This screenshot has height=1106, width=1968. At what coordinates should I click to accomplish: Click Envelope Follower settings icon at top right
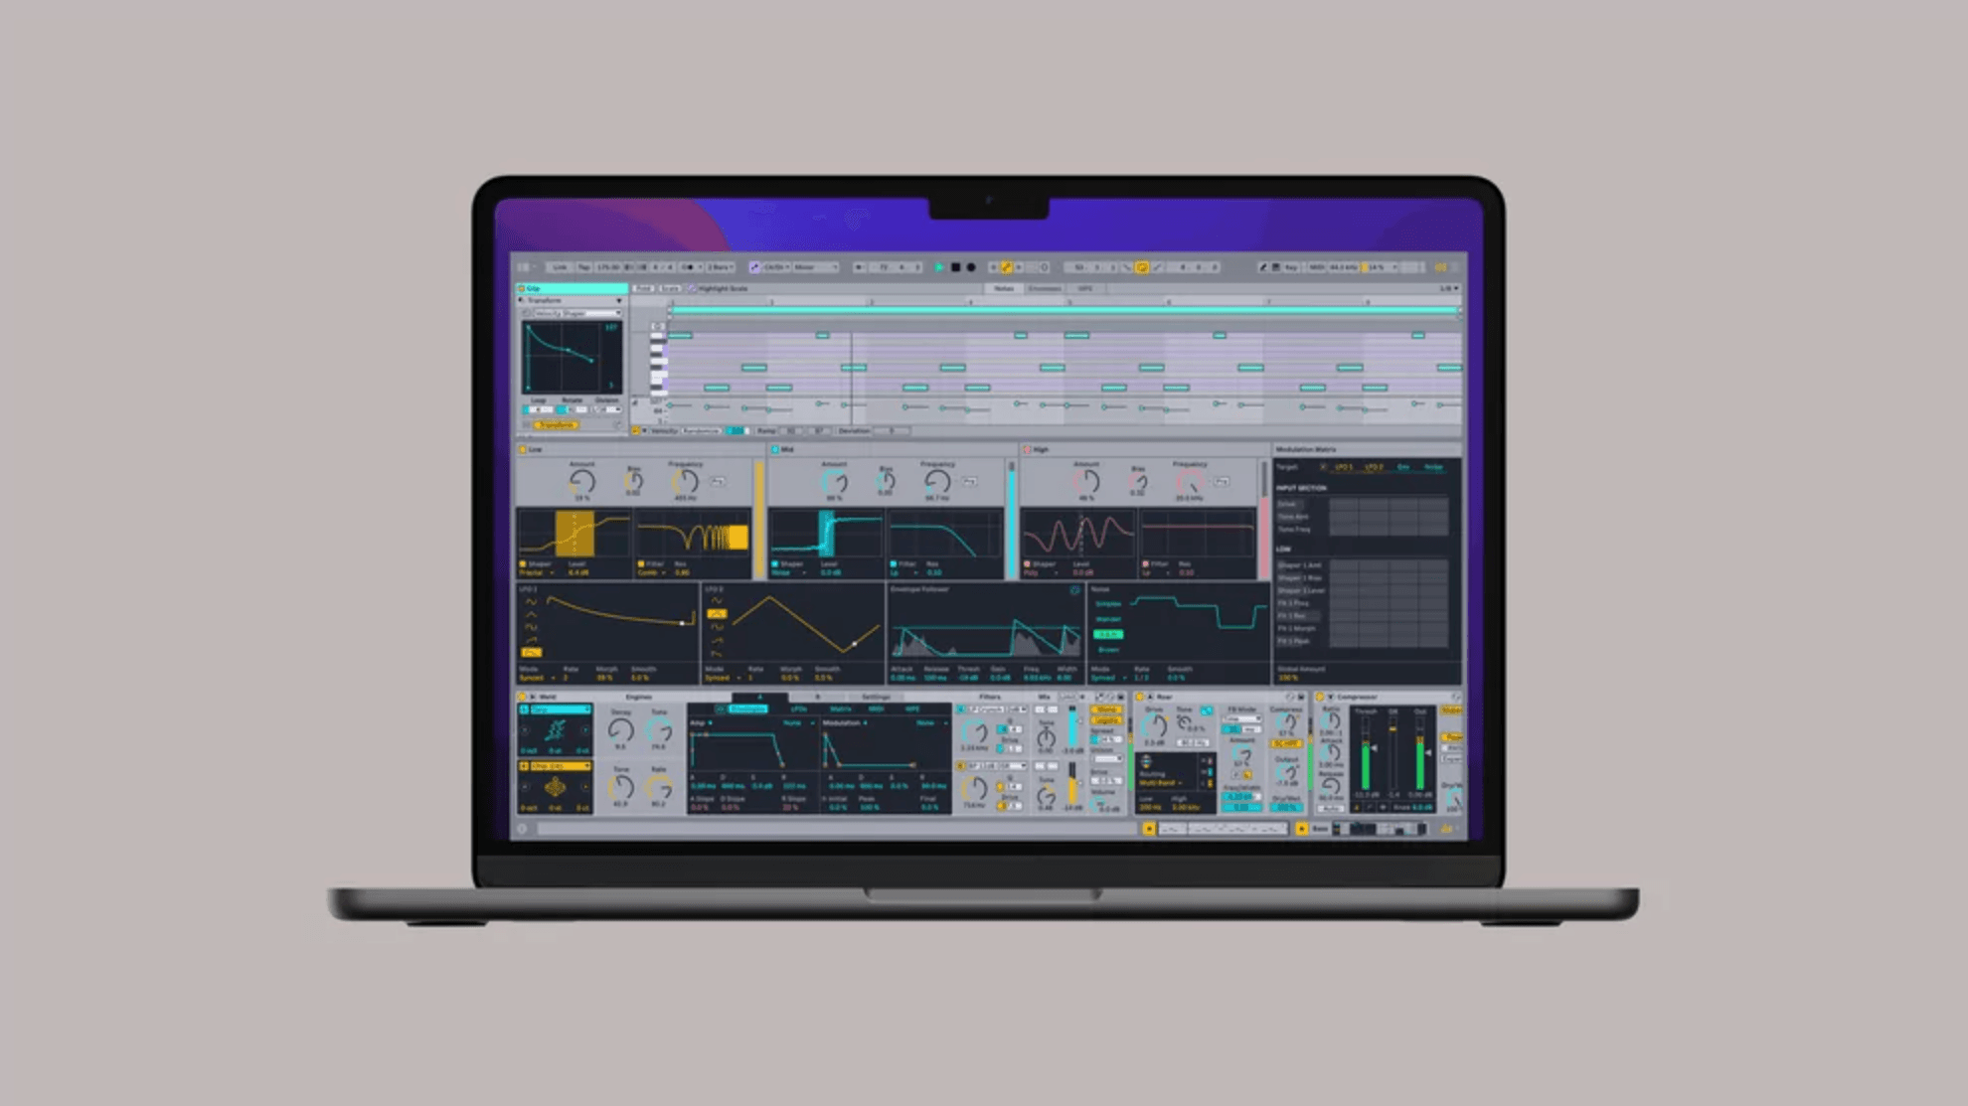coord(1075,589)
